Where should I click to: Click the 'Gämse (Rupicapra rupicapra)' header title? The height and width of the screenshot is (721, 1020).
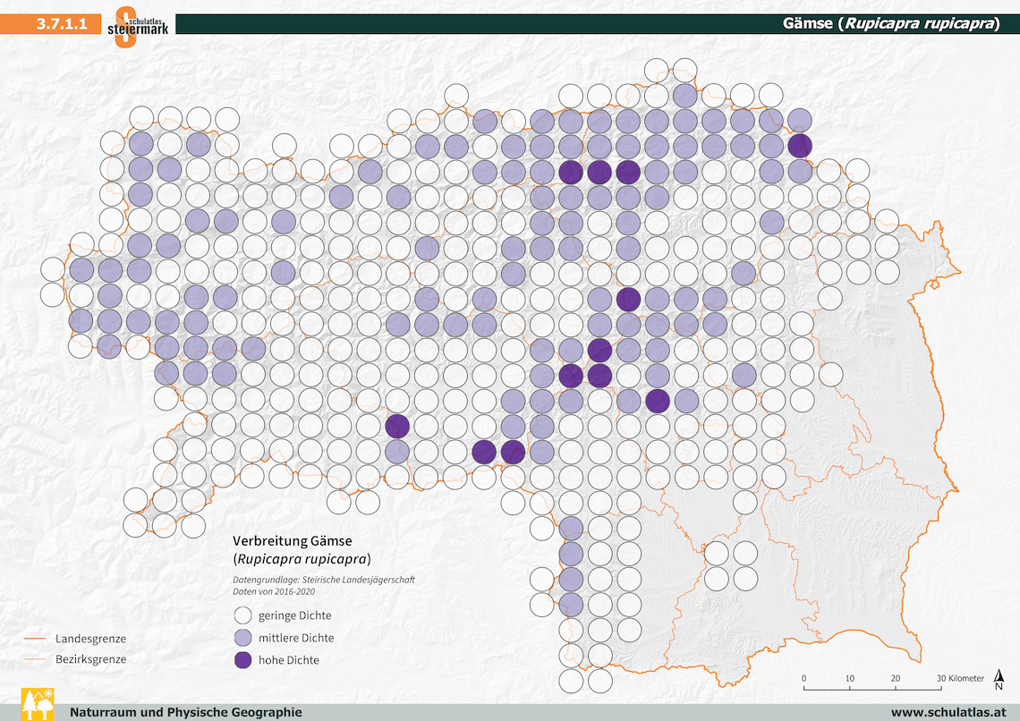(x=891, y=24)
